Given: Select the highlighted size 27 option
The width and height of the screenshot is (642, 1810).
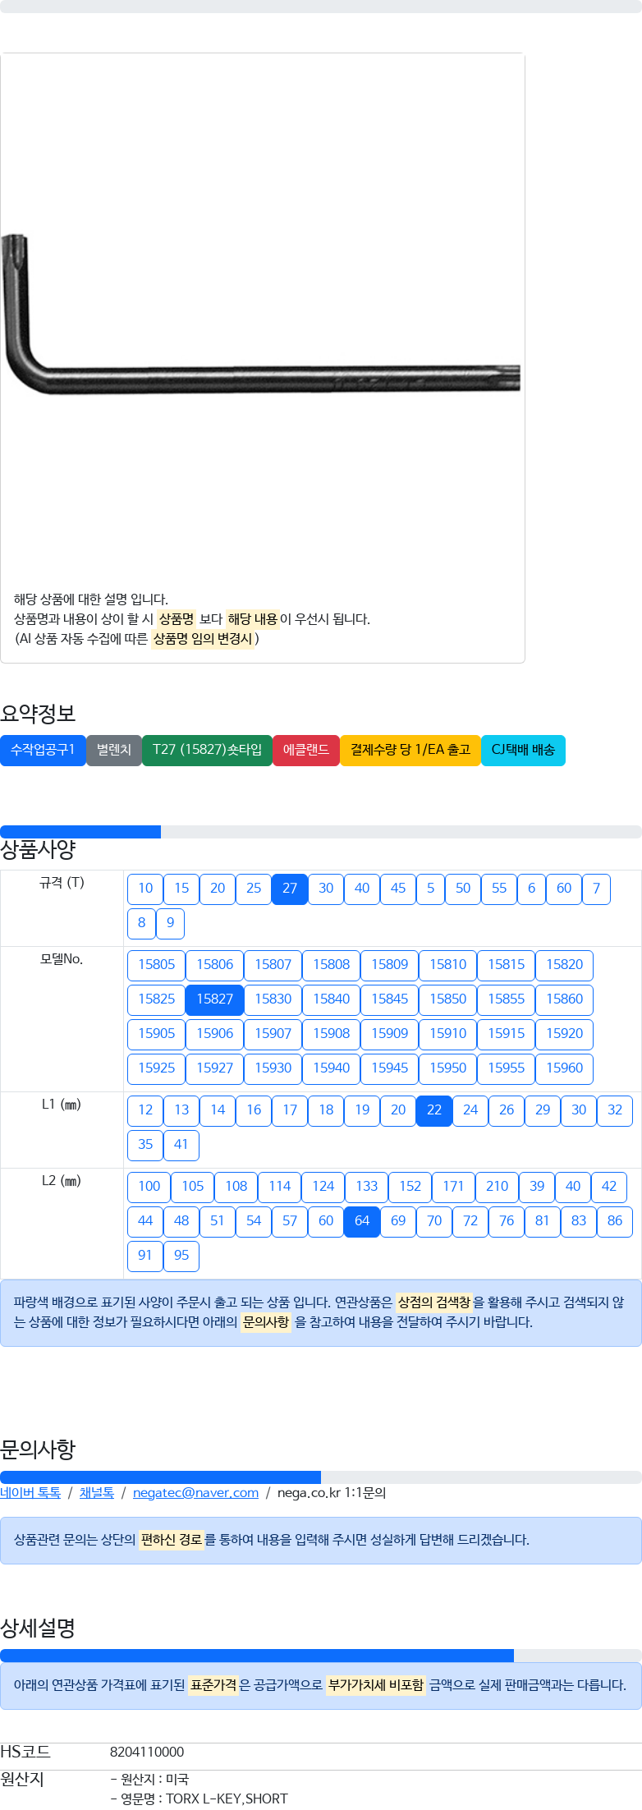Looking at the screenshot, I should coord(290,889).
